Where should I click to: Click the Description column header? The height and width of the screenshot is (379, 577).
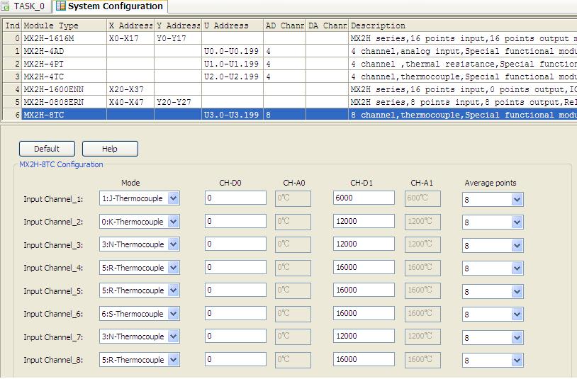[463, 26]
